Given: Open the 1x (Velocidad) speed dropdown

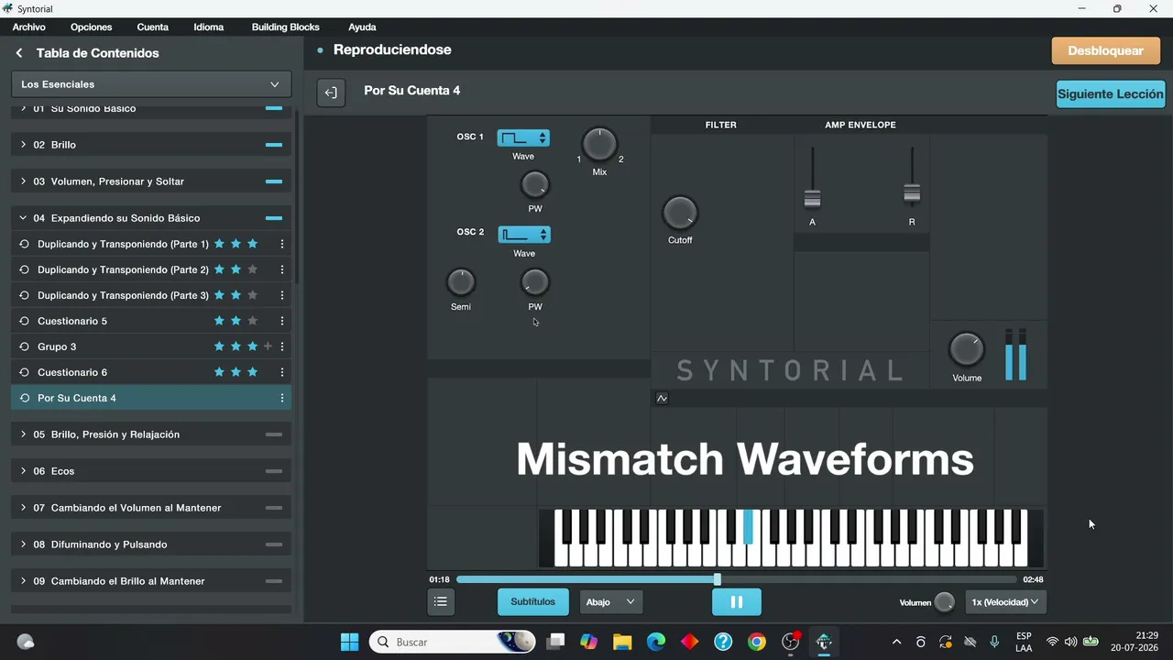Looking at the screenshot, I should pyautogui.click(x=1006, y=602).
